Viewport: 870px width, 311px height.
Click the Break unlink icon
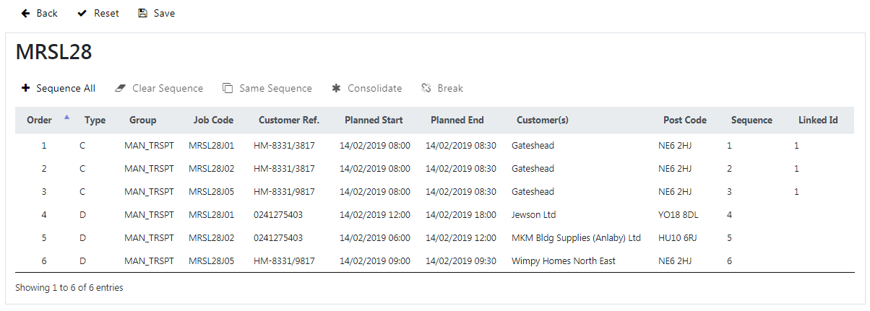click(x=426, y=88)
